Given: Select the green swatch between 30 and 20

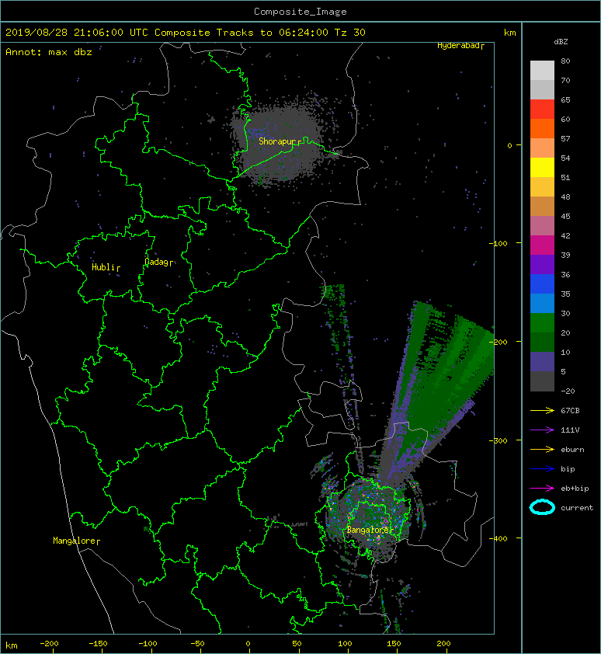Looking at the screenshot, I should pos(542,322).
